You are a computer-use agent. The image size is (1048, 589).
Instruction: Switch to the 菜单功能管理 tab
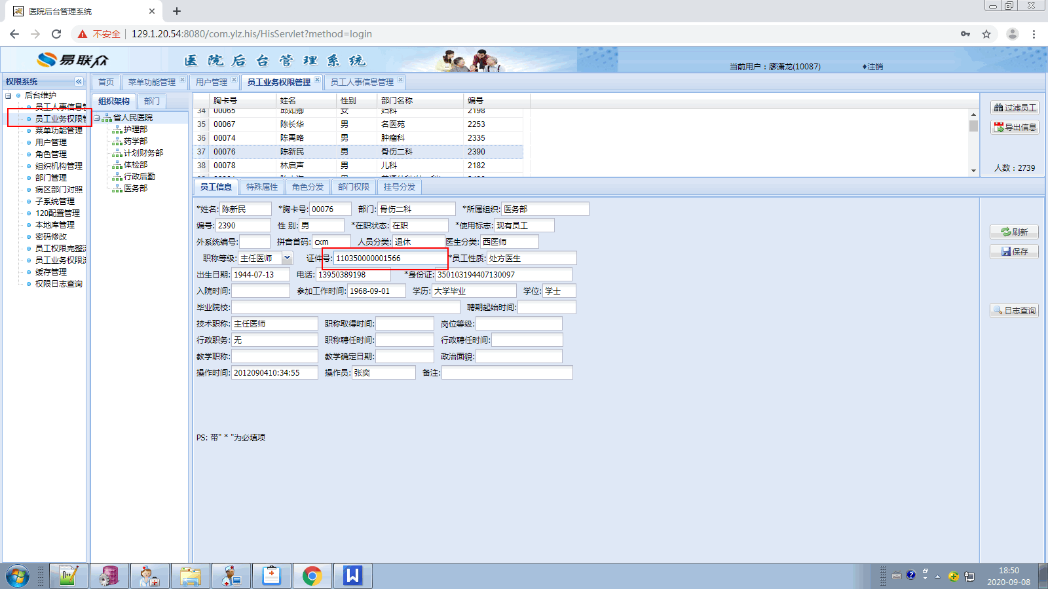151,82
